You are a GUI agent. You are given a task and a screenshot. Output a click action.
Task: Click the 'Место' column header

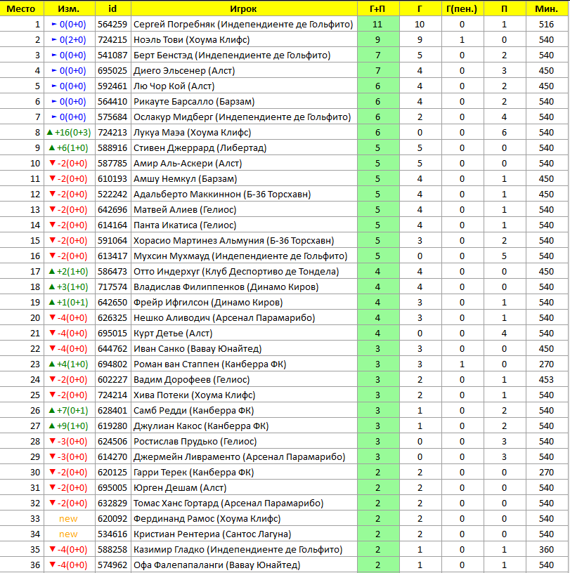22,8
